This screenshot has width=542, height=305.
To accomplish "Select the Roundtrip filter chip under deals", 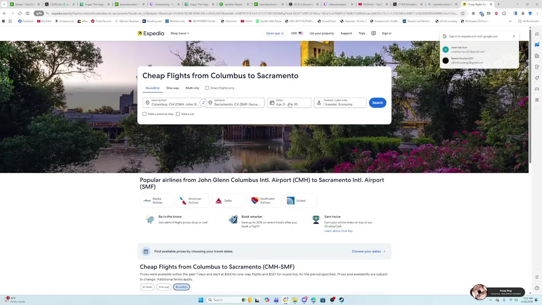I will click(181, 287).
